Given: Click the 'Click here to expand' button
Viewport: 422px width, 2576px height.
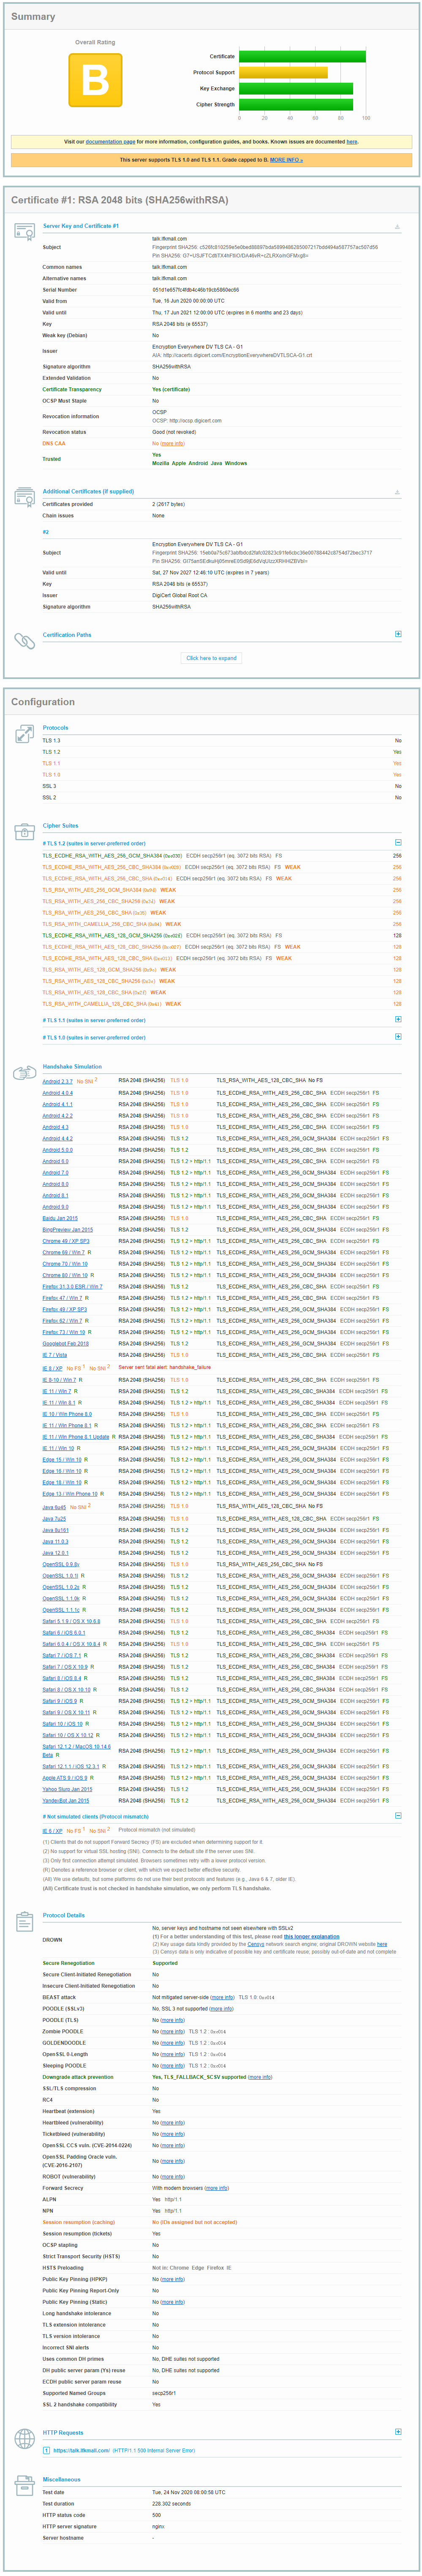Looking at the screenshot, I should pyautogui.click(x=211, y=658).
